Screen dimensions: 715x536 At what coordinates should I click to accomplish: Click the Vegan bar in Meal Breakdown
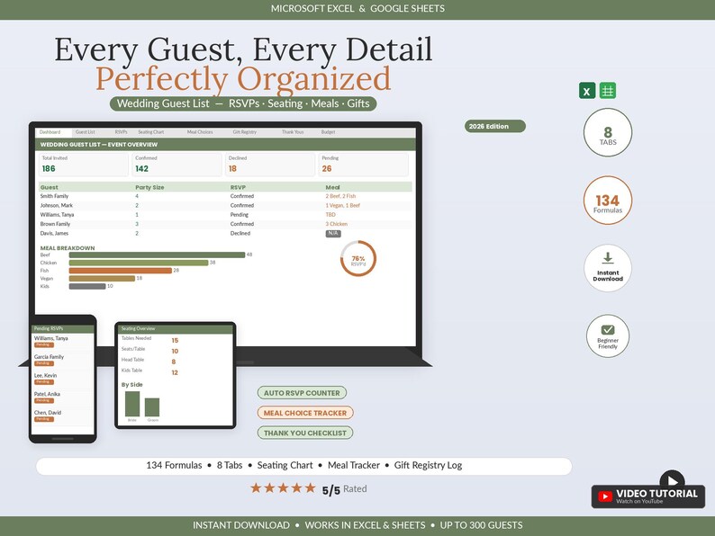tap(102, 278)
